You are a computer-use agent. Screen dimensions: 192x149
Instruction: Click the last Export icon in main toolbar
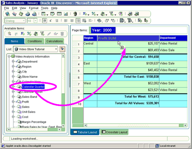(x=137, y=14)
